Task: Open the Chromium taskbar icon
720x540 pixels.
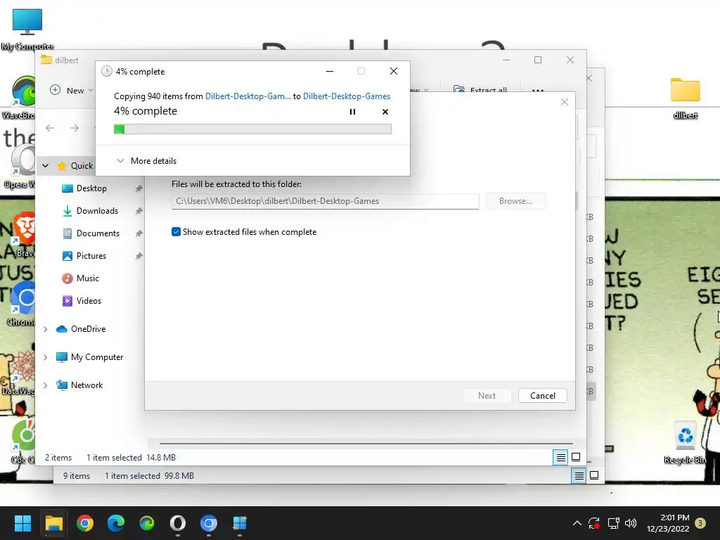Action: tap(208, 523)
